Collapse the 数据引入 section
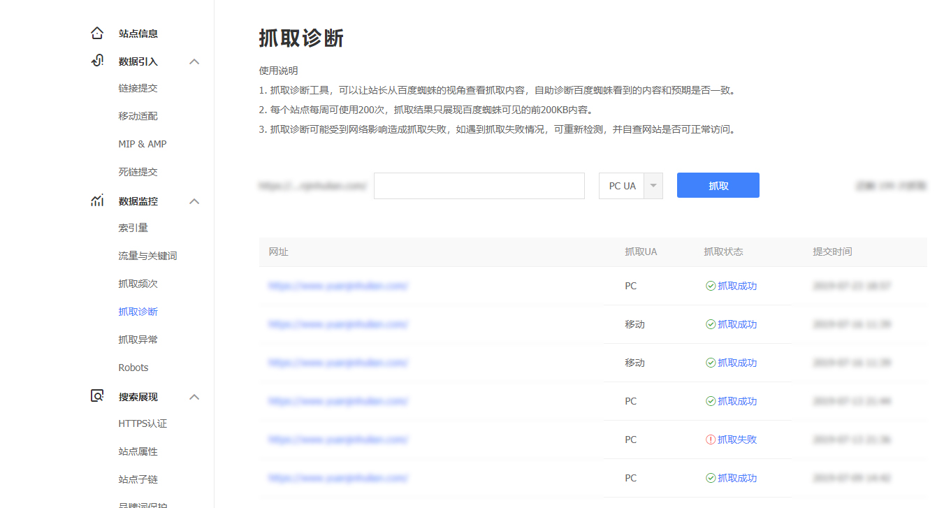Screen dimensions: 951x508 point(194,61)
